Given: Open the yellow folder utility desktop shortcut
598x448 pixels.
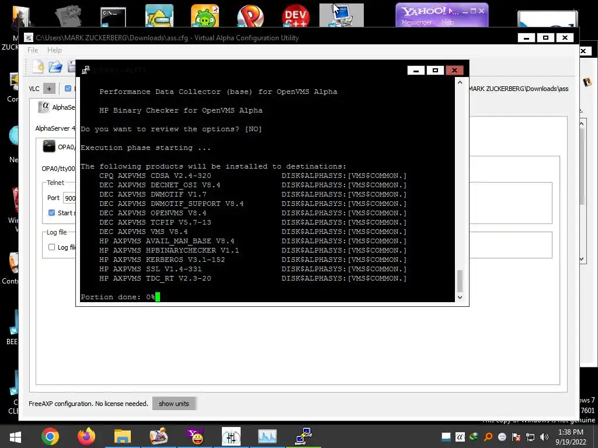Looking at the screenshot, I should point(159,16).
